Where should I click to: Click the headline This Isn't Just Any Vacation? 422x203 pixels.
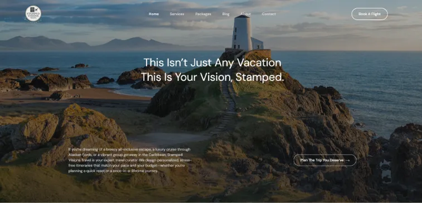[x=212, y=62]
